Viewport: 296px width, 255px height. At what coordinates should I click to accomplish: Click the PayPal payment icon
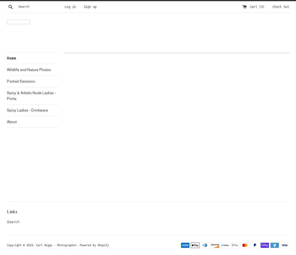255,245
